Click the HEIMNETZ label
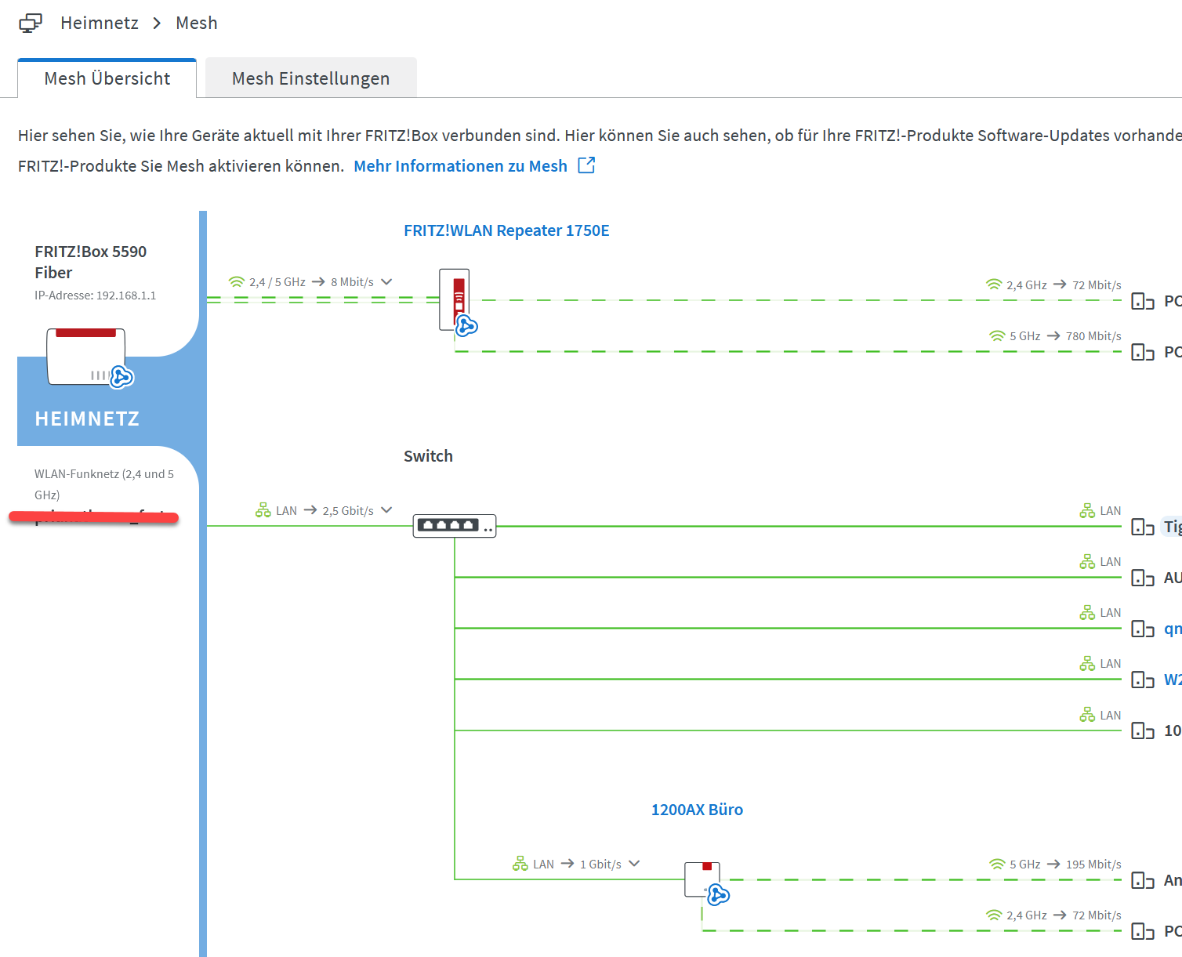The height and width of the screenshot is (957, 1182). [87, 419]
